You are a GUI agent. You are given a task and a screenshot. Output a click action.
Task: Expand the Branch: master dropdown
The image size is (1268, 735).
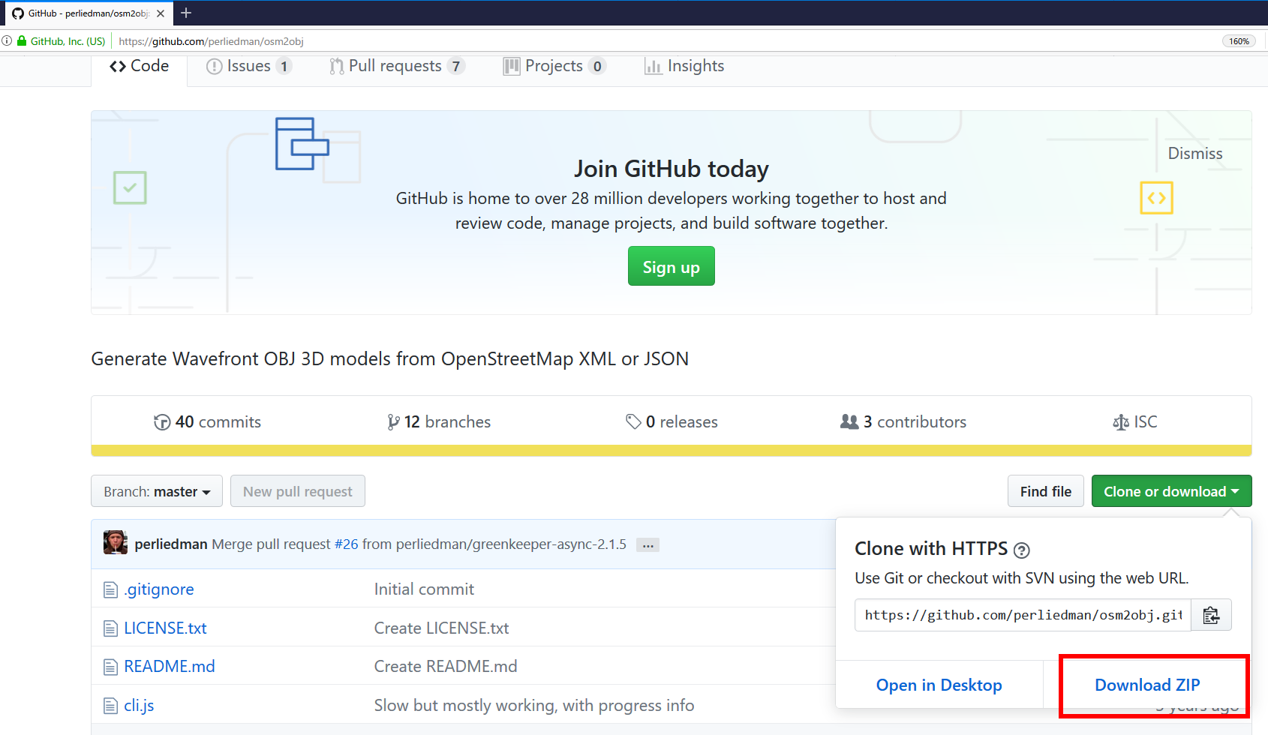157,491
